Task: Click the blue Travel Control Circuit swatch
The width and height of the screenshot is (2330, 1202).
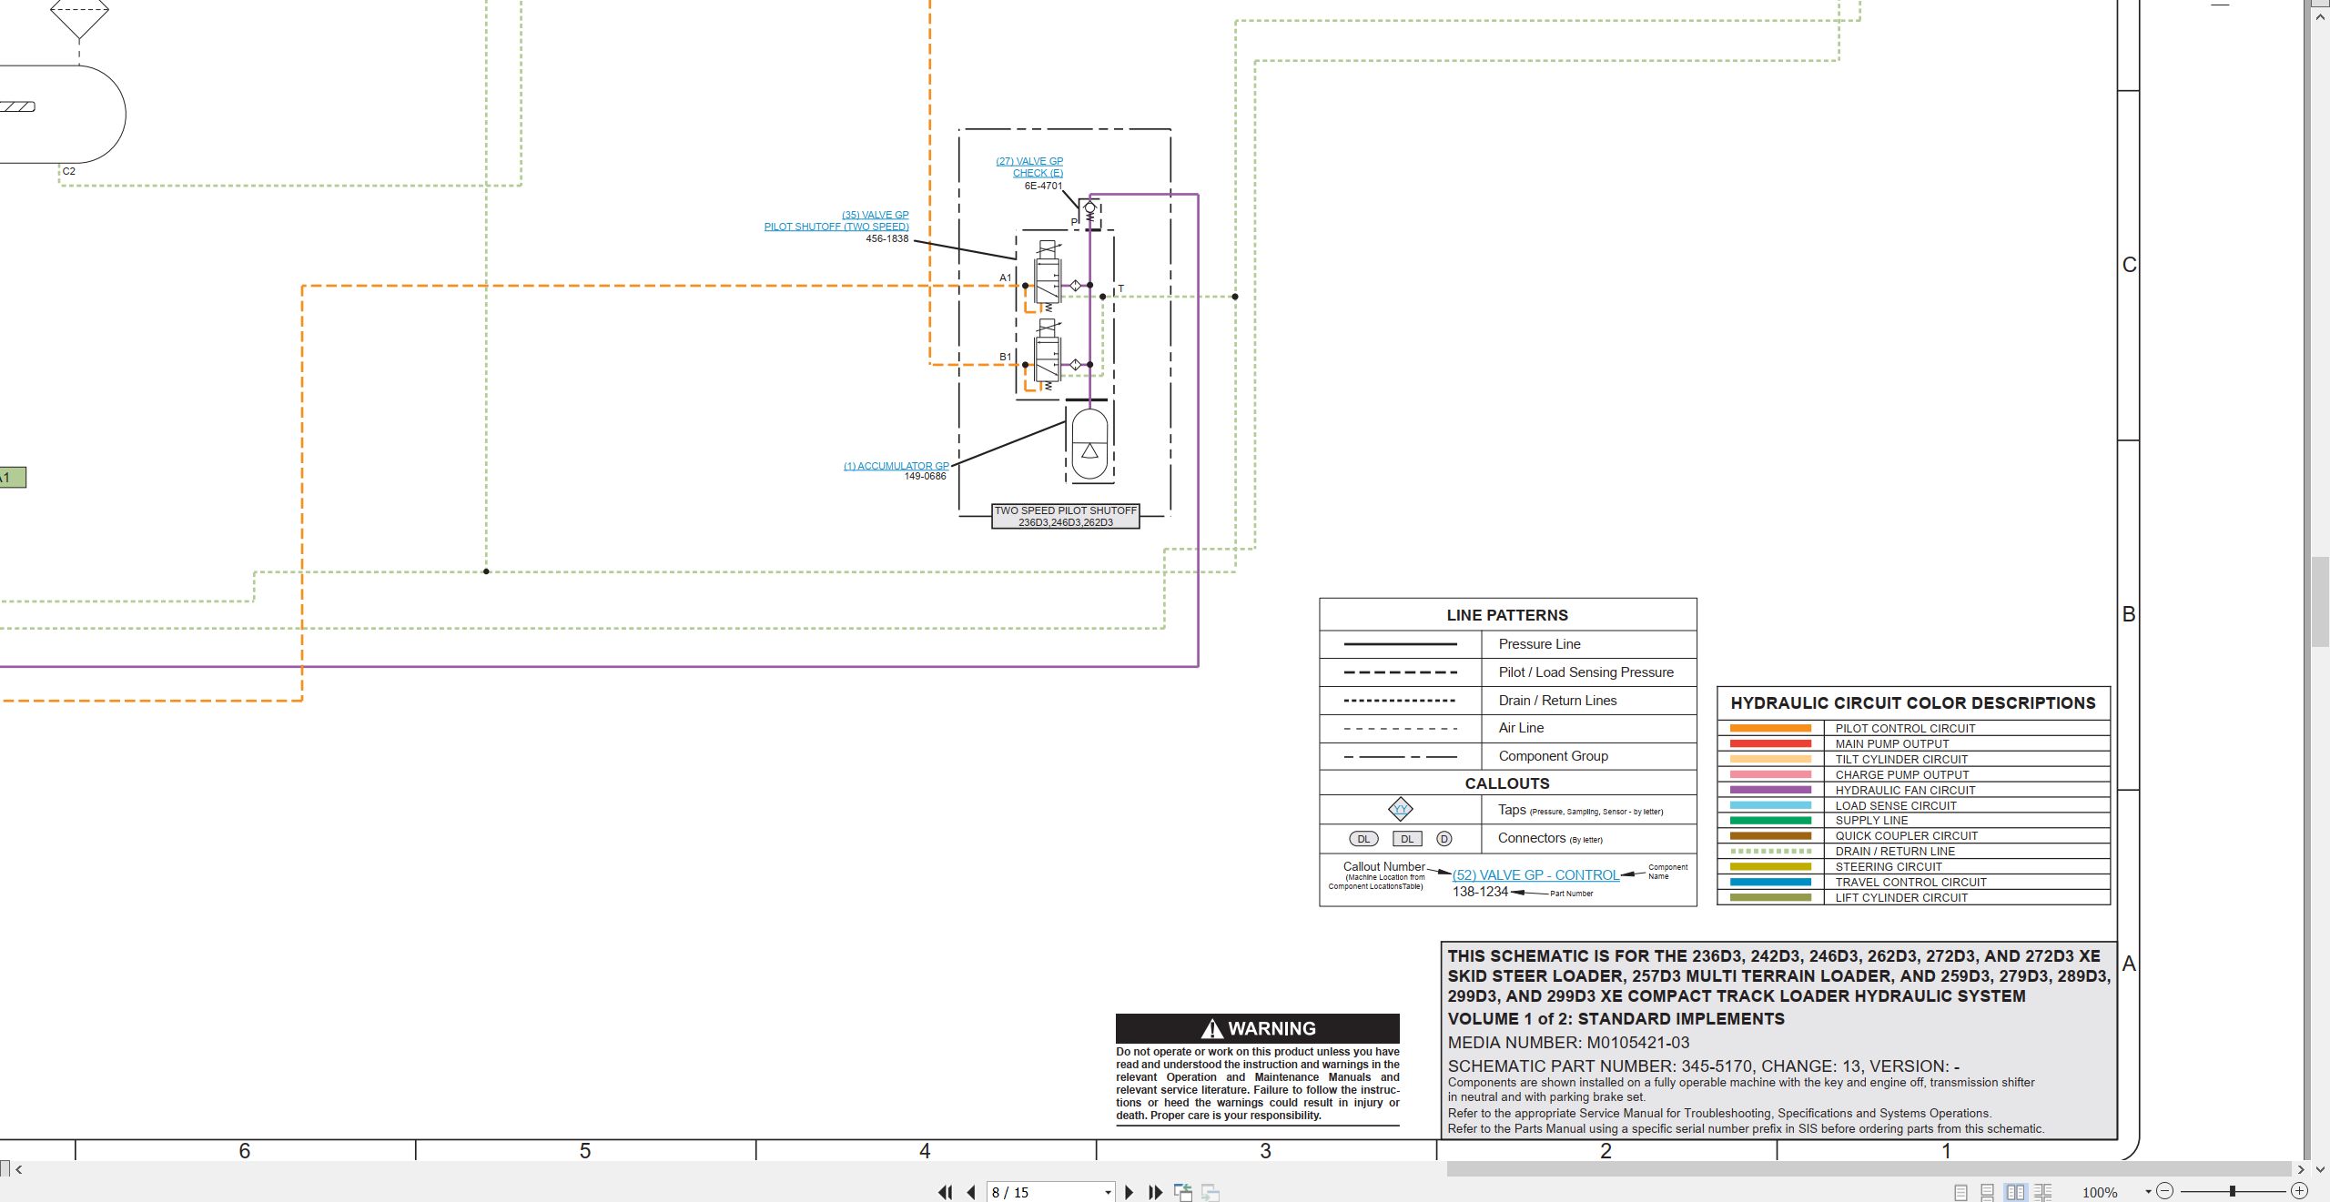Action: (x=1770, y=882)
